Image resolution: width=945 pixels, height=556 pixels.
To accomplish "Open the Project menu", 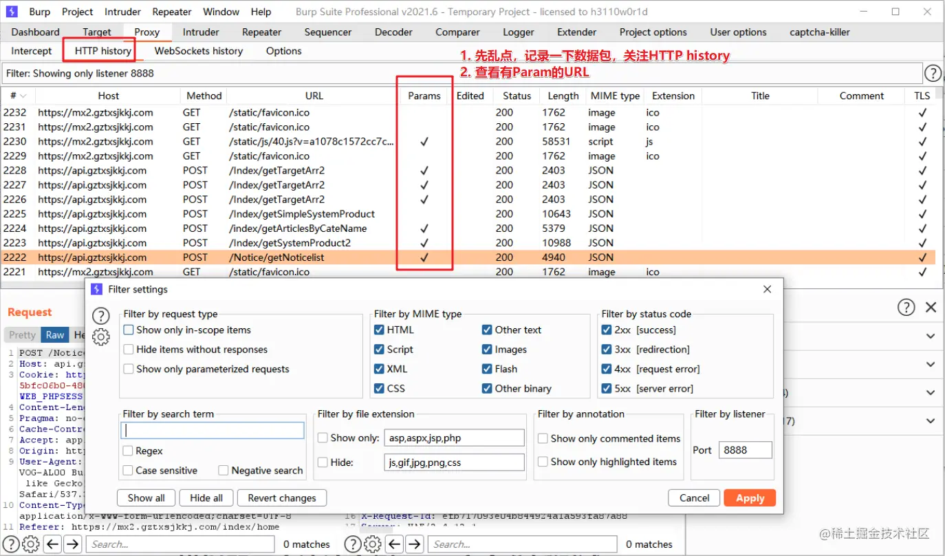I will click(x=78, y=12).
